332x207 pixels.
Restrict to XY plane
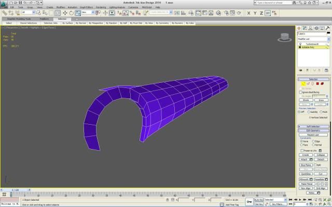click(268, 13)
